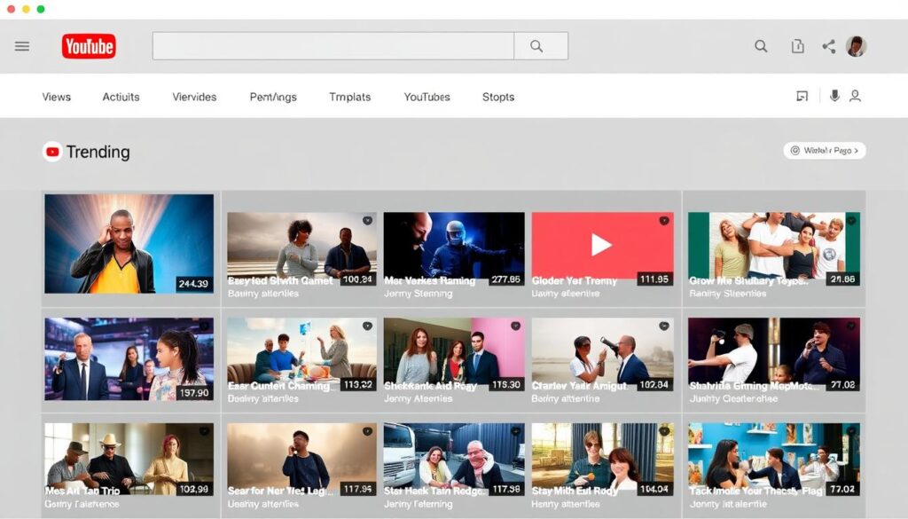
Task: Toggle the heart on Gloder Yer Tremy thumbnail
Action: [x=664, y=221]
